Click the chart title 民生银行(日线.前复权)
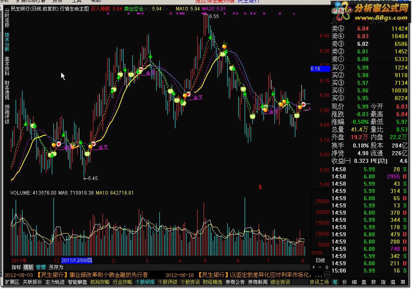Viewport: 412px width, 289px height. click(35, 9)
